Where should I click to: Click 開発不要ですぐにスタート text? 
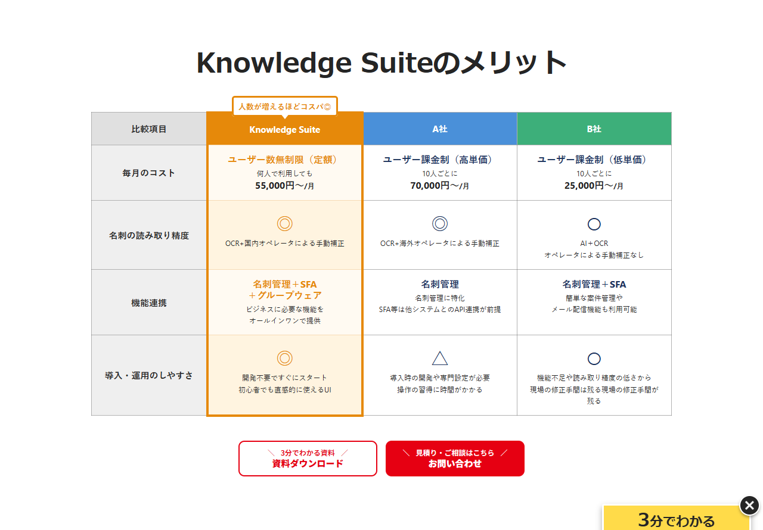[x=285, y=378]
